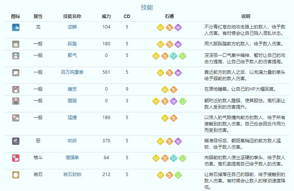Click the green stone slot for 岩石封锁

(x=178, y=175)
